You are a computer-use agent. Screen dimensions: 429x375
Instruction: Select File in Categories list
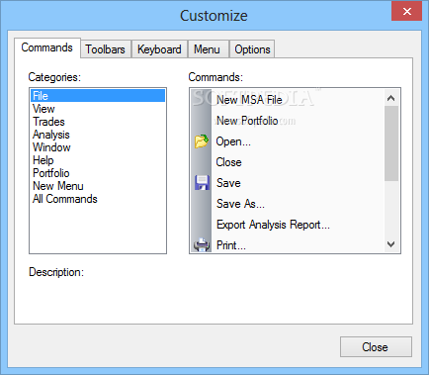[98, 96]
